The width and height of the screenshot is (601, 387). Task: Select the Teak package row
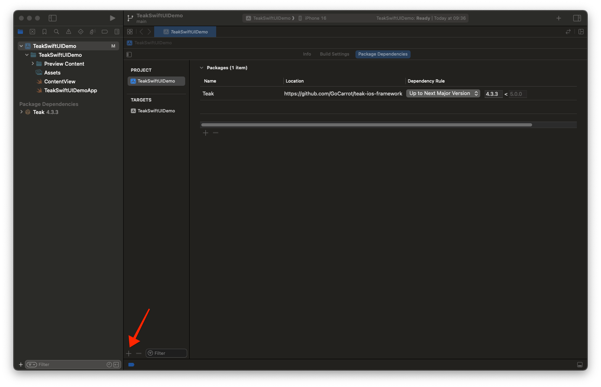[388, 94]
